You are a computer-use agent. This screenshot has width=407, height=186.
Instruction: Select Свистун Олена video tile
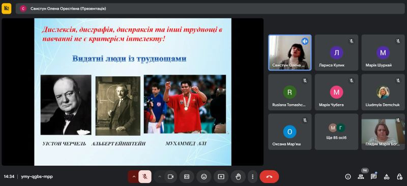point(289,52)
